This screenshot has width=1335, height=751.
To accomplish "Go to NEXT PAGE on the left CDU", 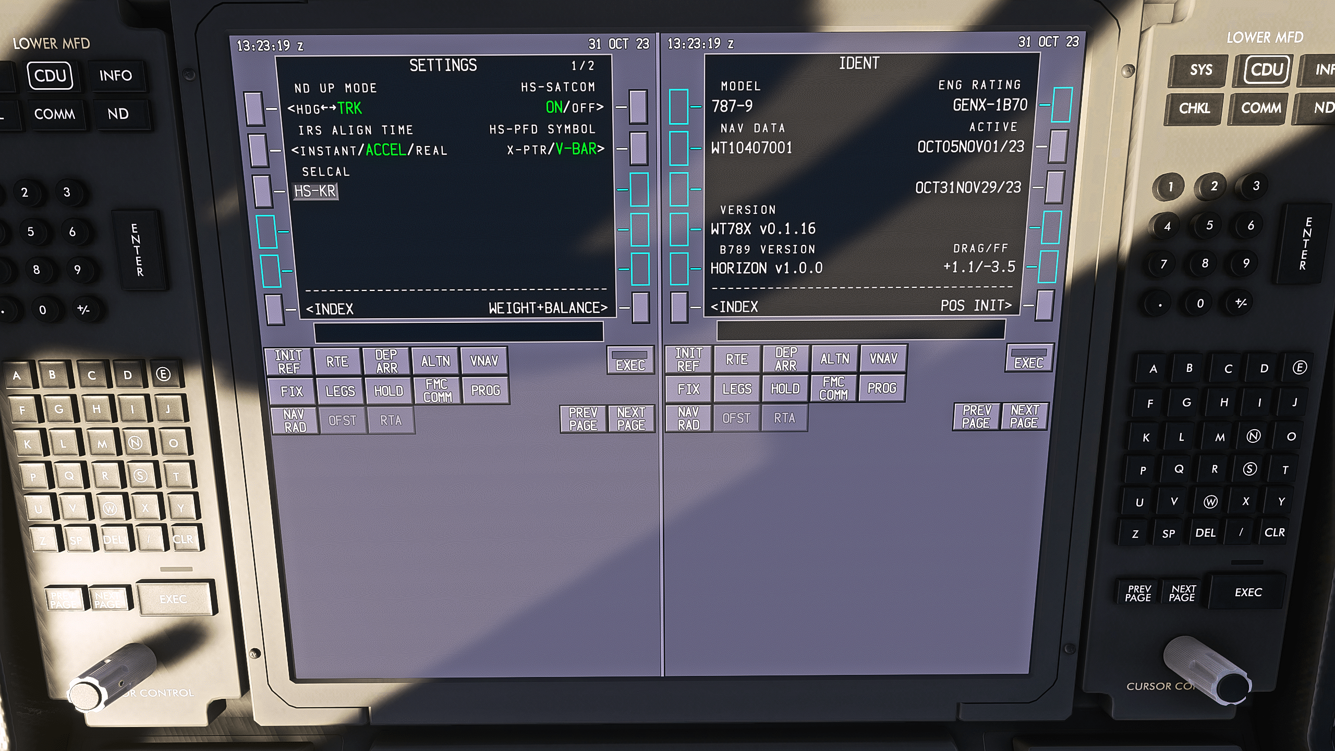I will coord(631,419).
